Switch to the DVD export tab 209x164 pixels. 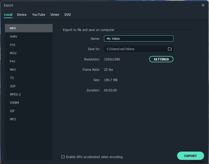pyautogui.click(x=67, y=15)
